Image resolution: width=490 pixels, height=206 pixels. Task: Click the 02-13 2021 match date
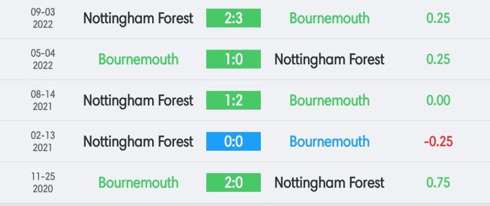(x=43, y=141)
